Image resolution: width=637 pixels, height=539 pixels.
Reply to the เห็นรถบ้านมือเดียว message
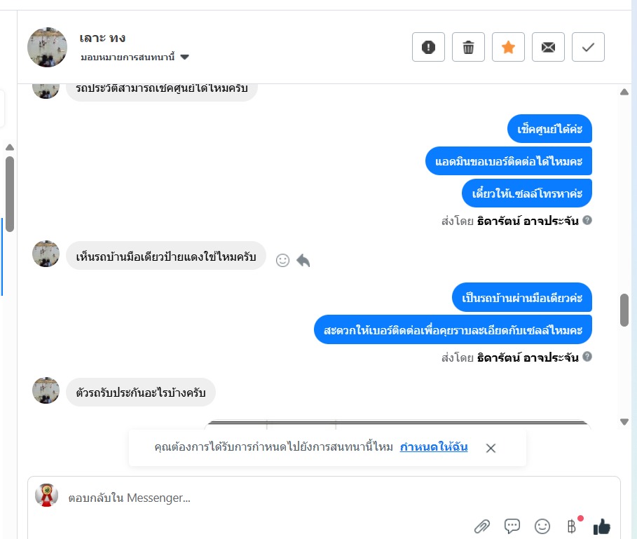pyautogui.click(x=303, y=260)
